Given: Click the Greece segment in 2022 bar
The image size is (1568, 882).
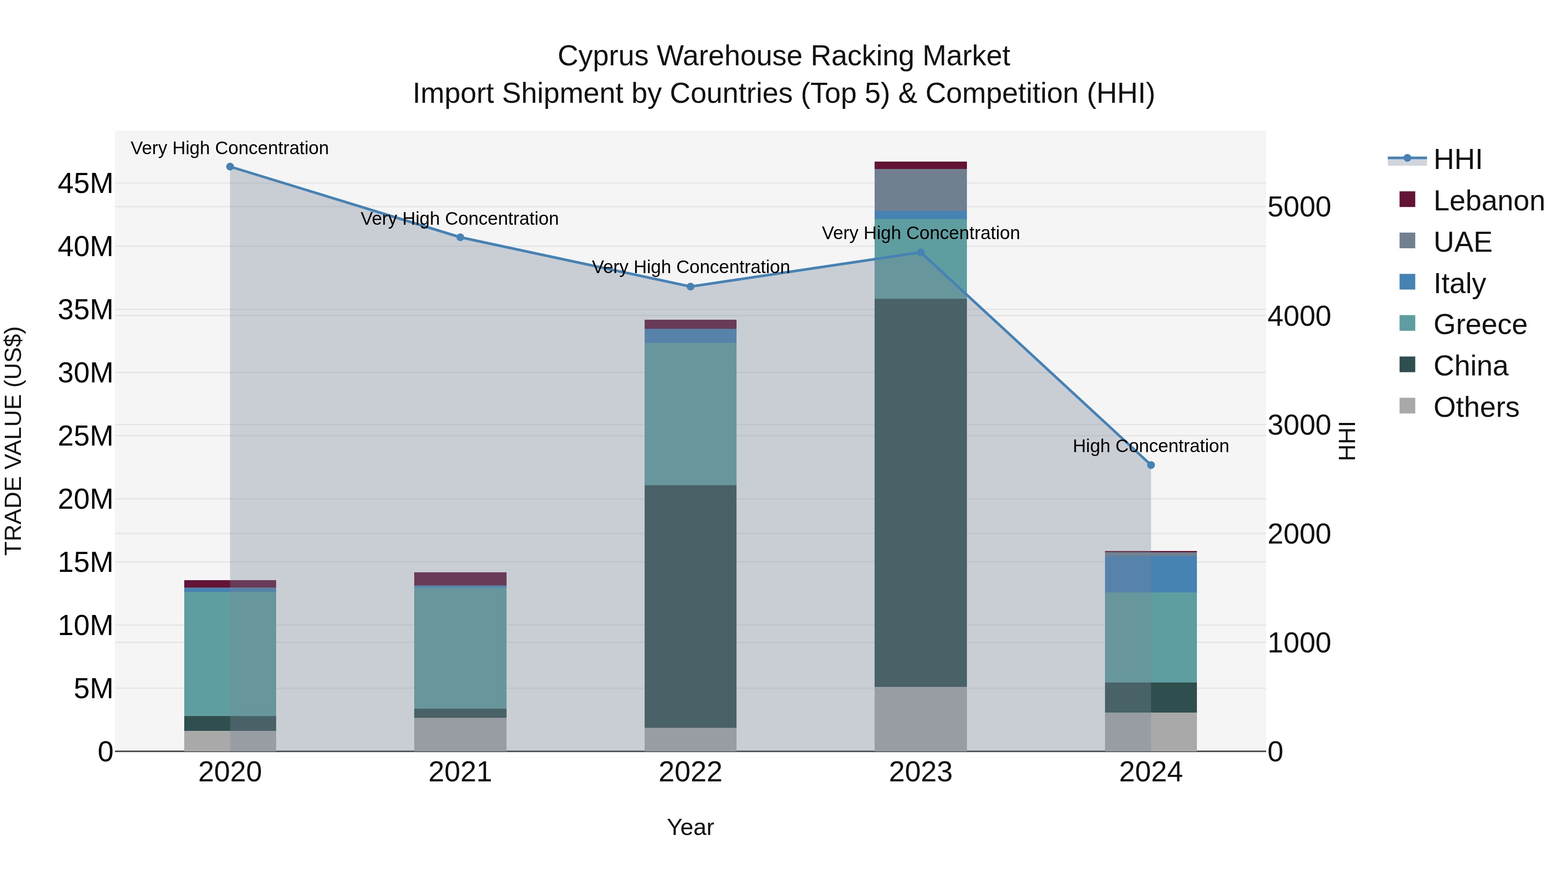Looking at the screenshot, I should tap(690, 414).
